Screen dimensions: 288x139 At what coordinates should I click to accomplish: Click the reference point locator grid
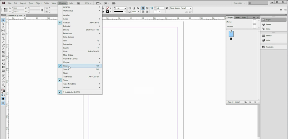(x=6, y=10)
